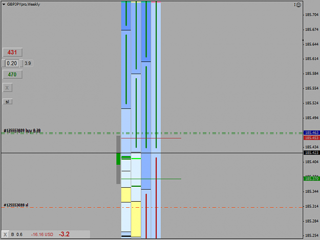Image resolution: width=320 pixels, height=240 pixels.
Task: Click the gray X button above sl
Action: point(7,88)
